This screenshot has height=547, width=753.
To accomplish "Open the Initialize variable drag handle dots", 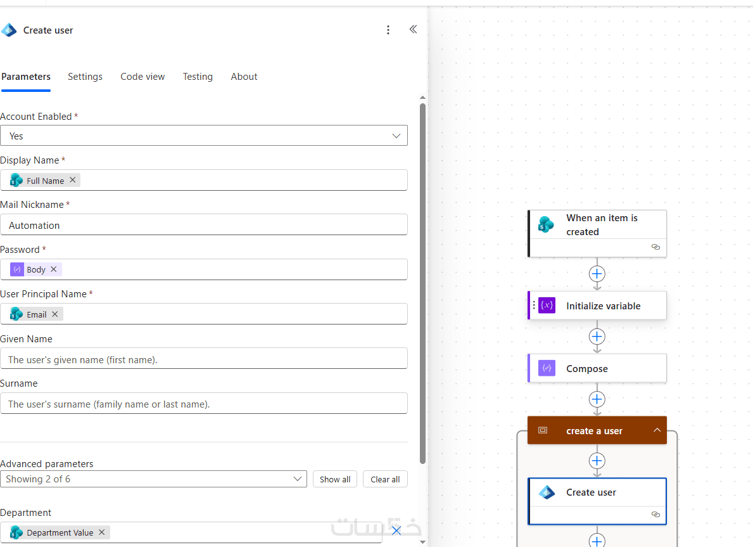I will (533, 306).
